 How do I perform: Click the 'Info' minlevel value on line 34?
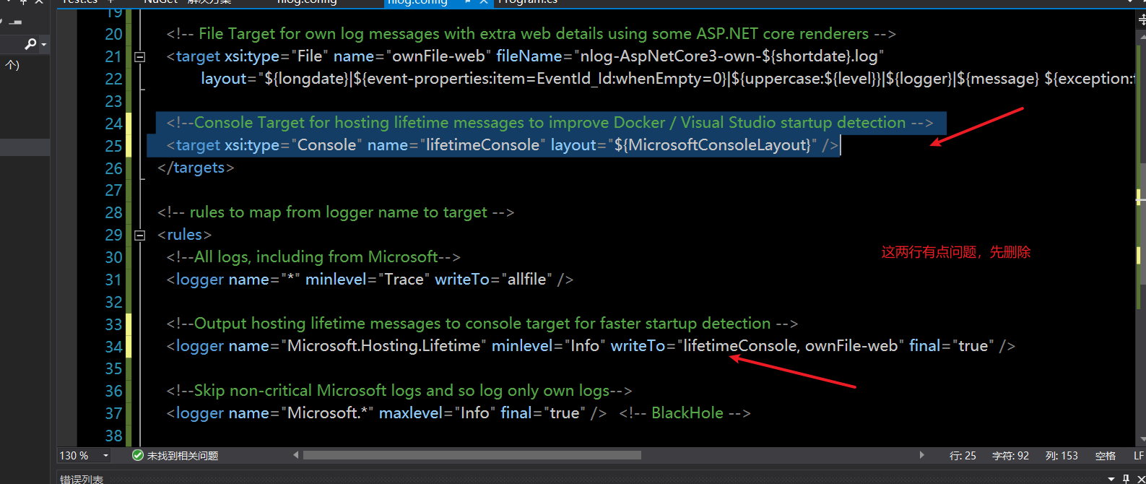tap(585, 346)
